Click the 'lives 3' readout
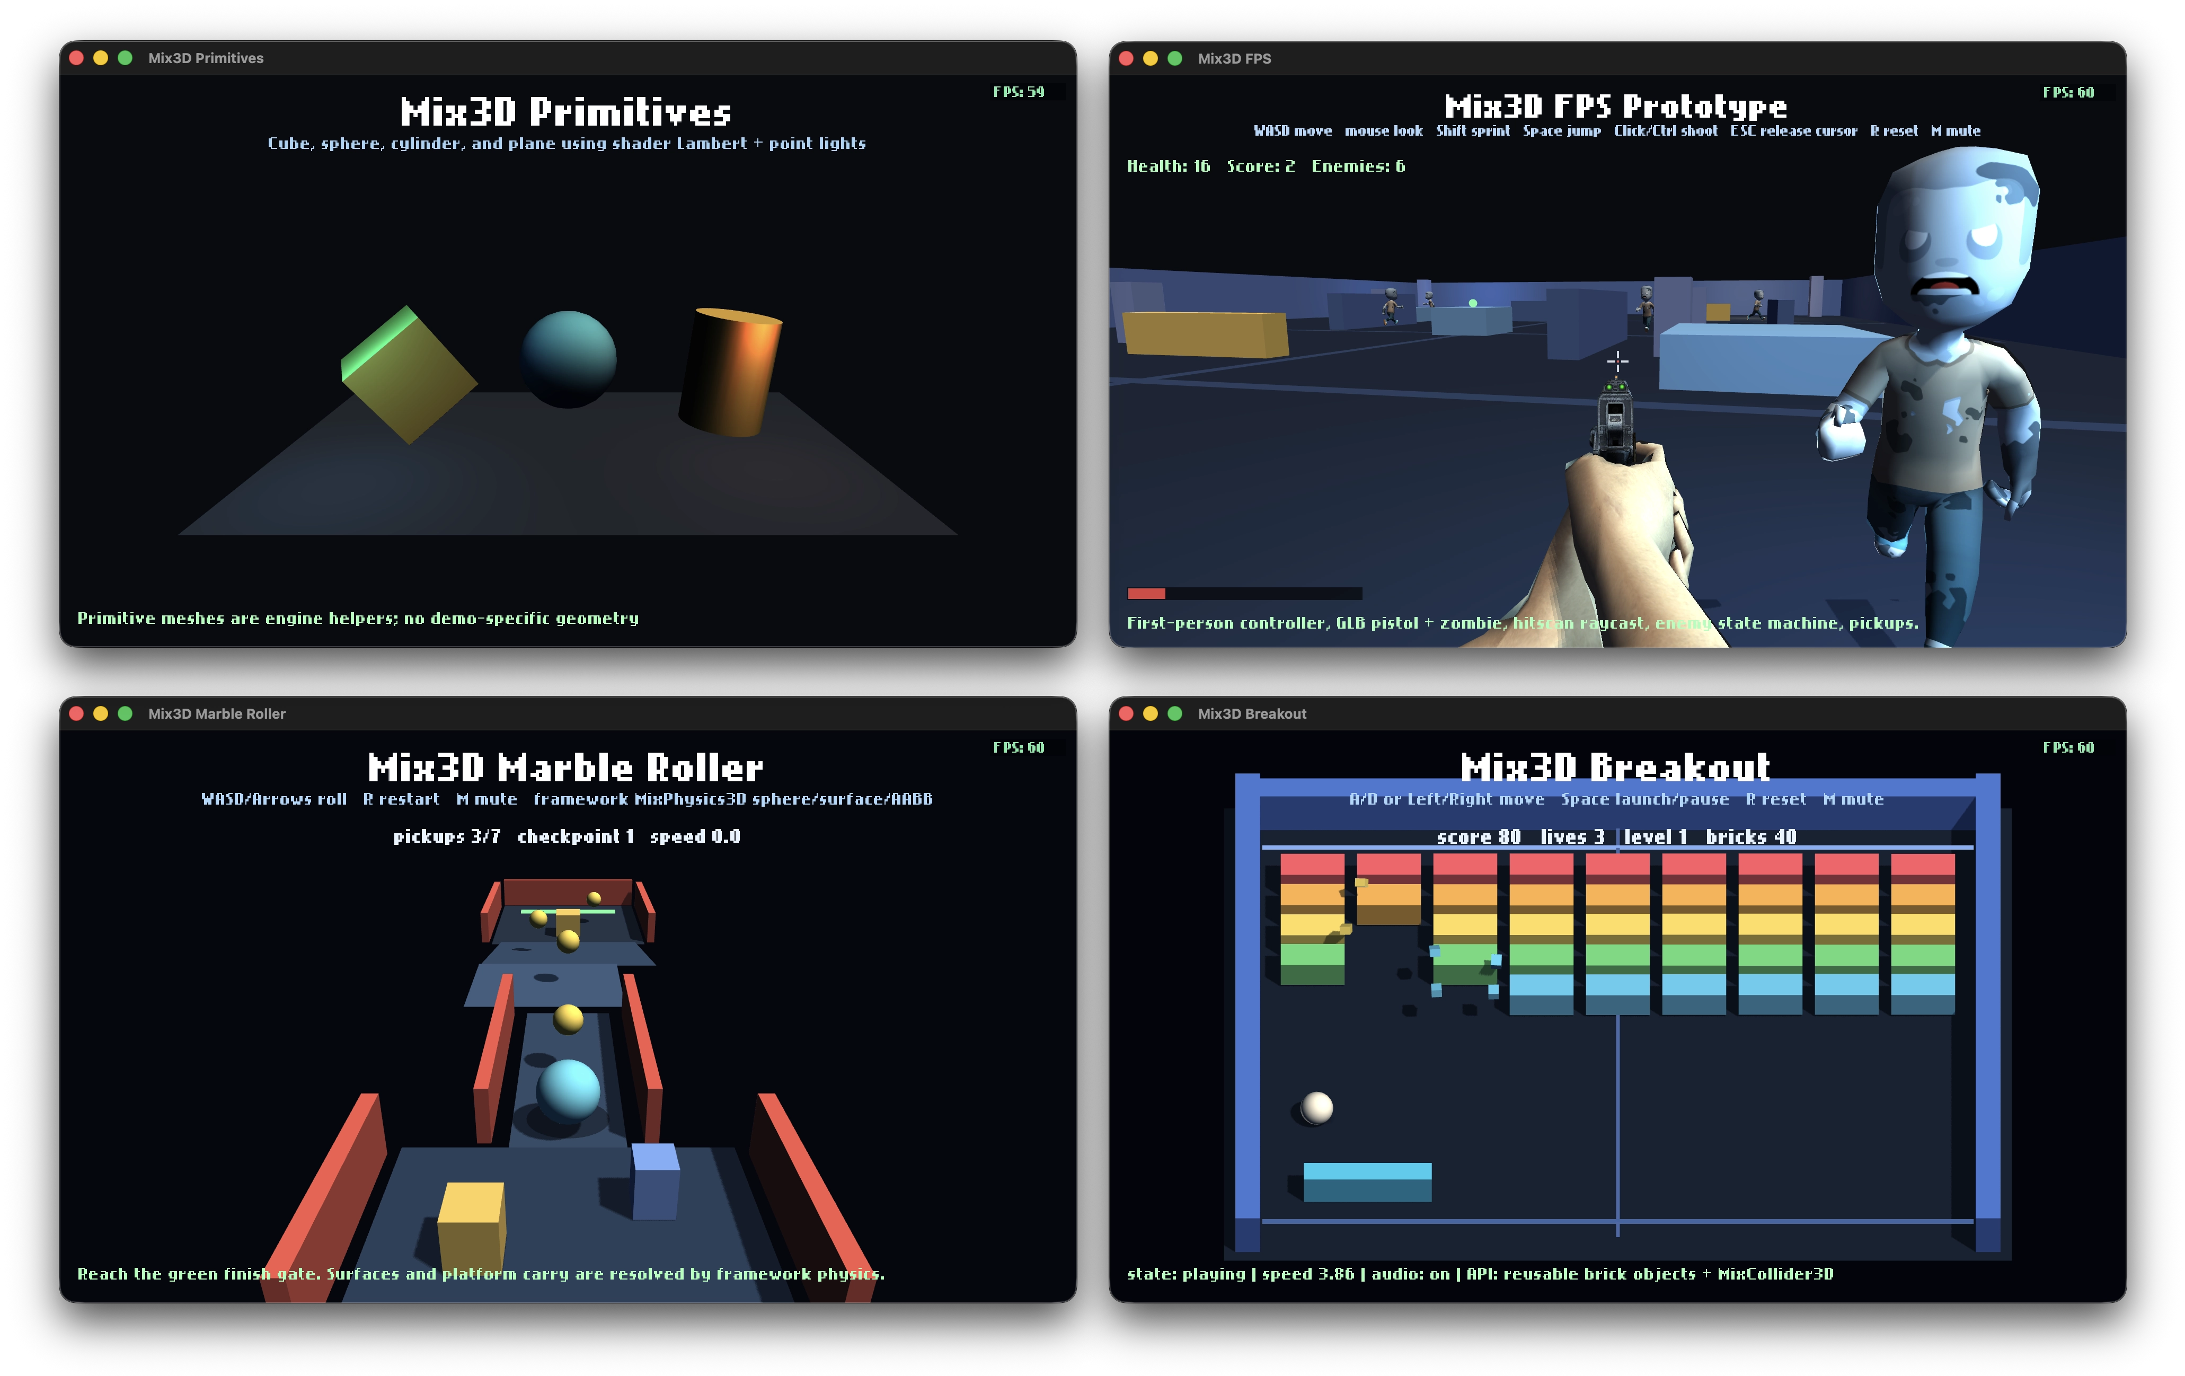2185x1376 pixels. (1572, 837)
